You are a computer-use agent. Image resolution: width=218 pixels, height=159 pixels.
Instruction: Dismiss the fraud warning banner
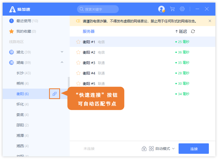click(210, 21)
